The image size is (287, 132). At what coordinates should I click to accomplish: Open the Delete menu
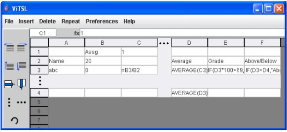coord(47,21)
